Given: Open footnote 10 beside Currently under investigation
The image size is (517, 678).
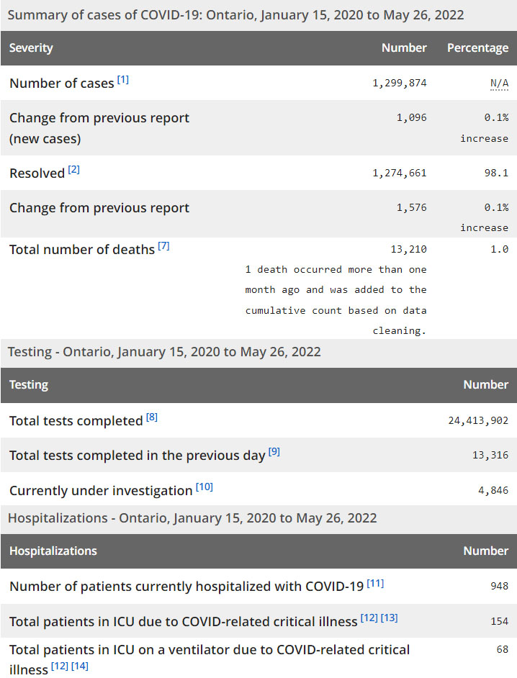Looking at the screenshot, I should tap(204, 487).
